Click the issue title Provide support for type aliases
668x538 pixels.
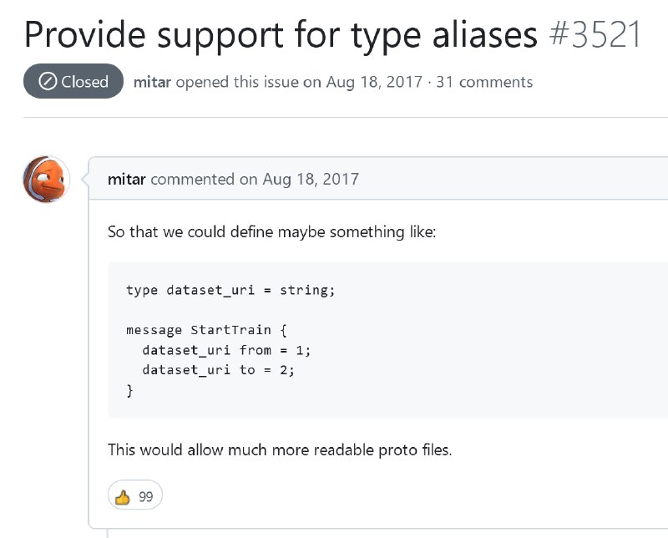coord(281,36)
